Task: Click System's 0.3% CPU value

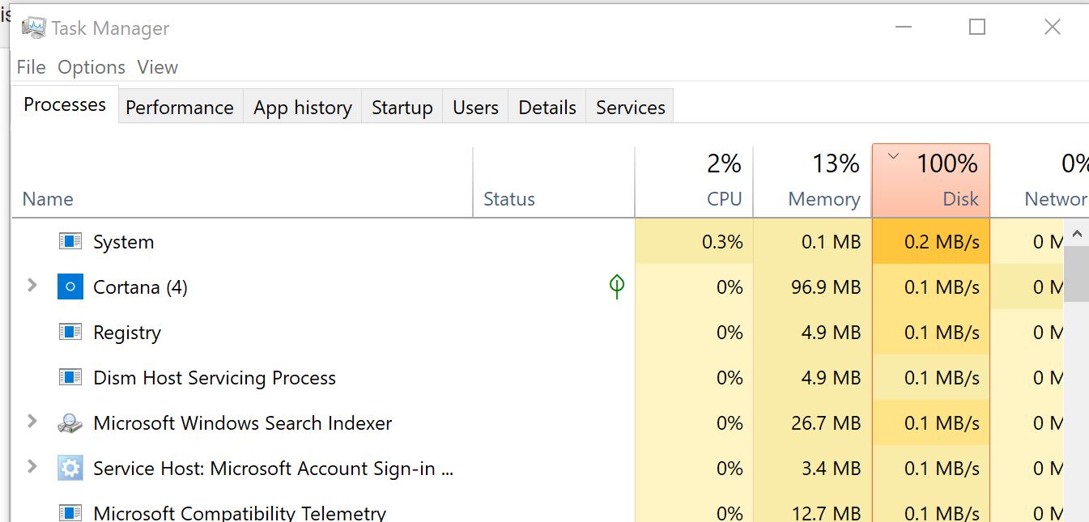Action: coord(723,242)
